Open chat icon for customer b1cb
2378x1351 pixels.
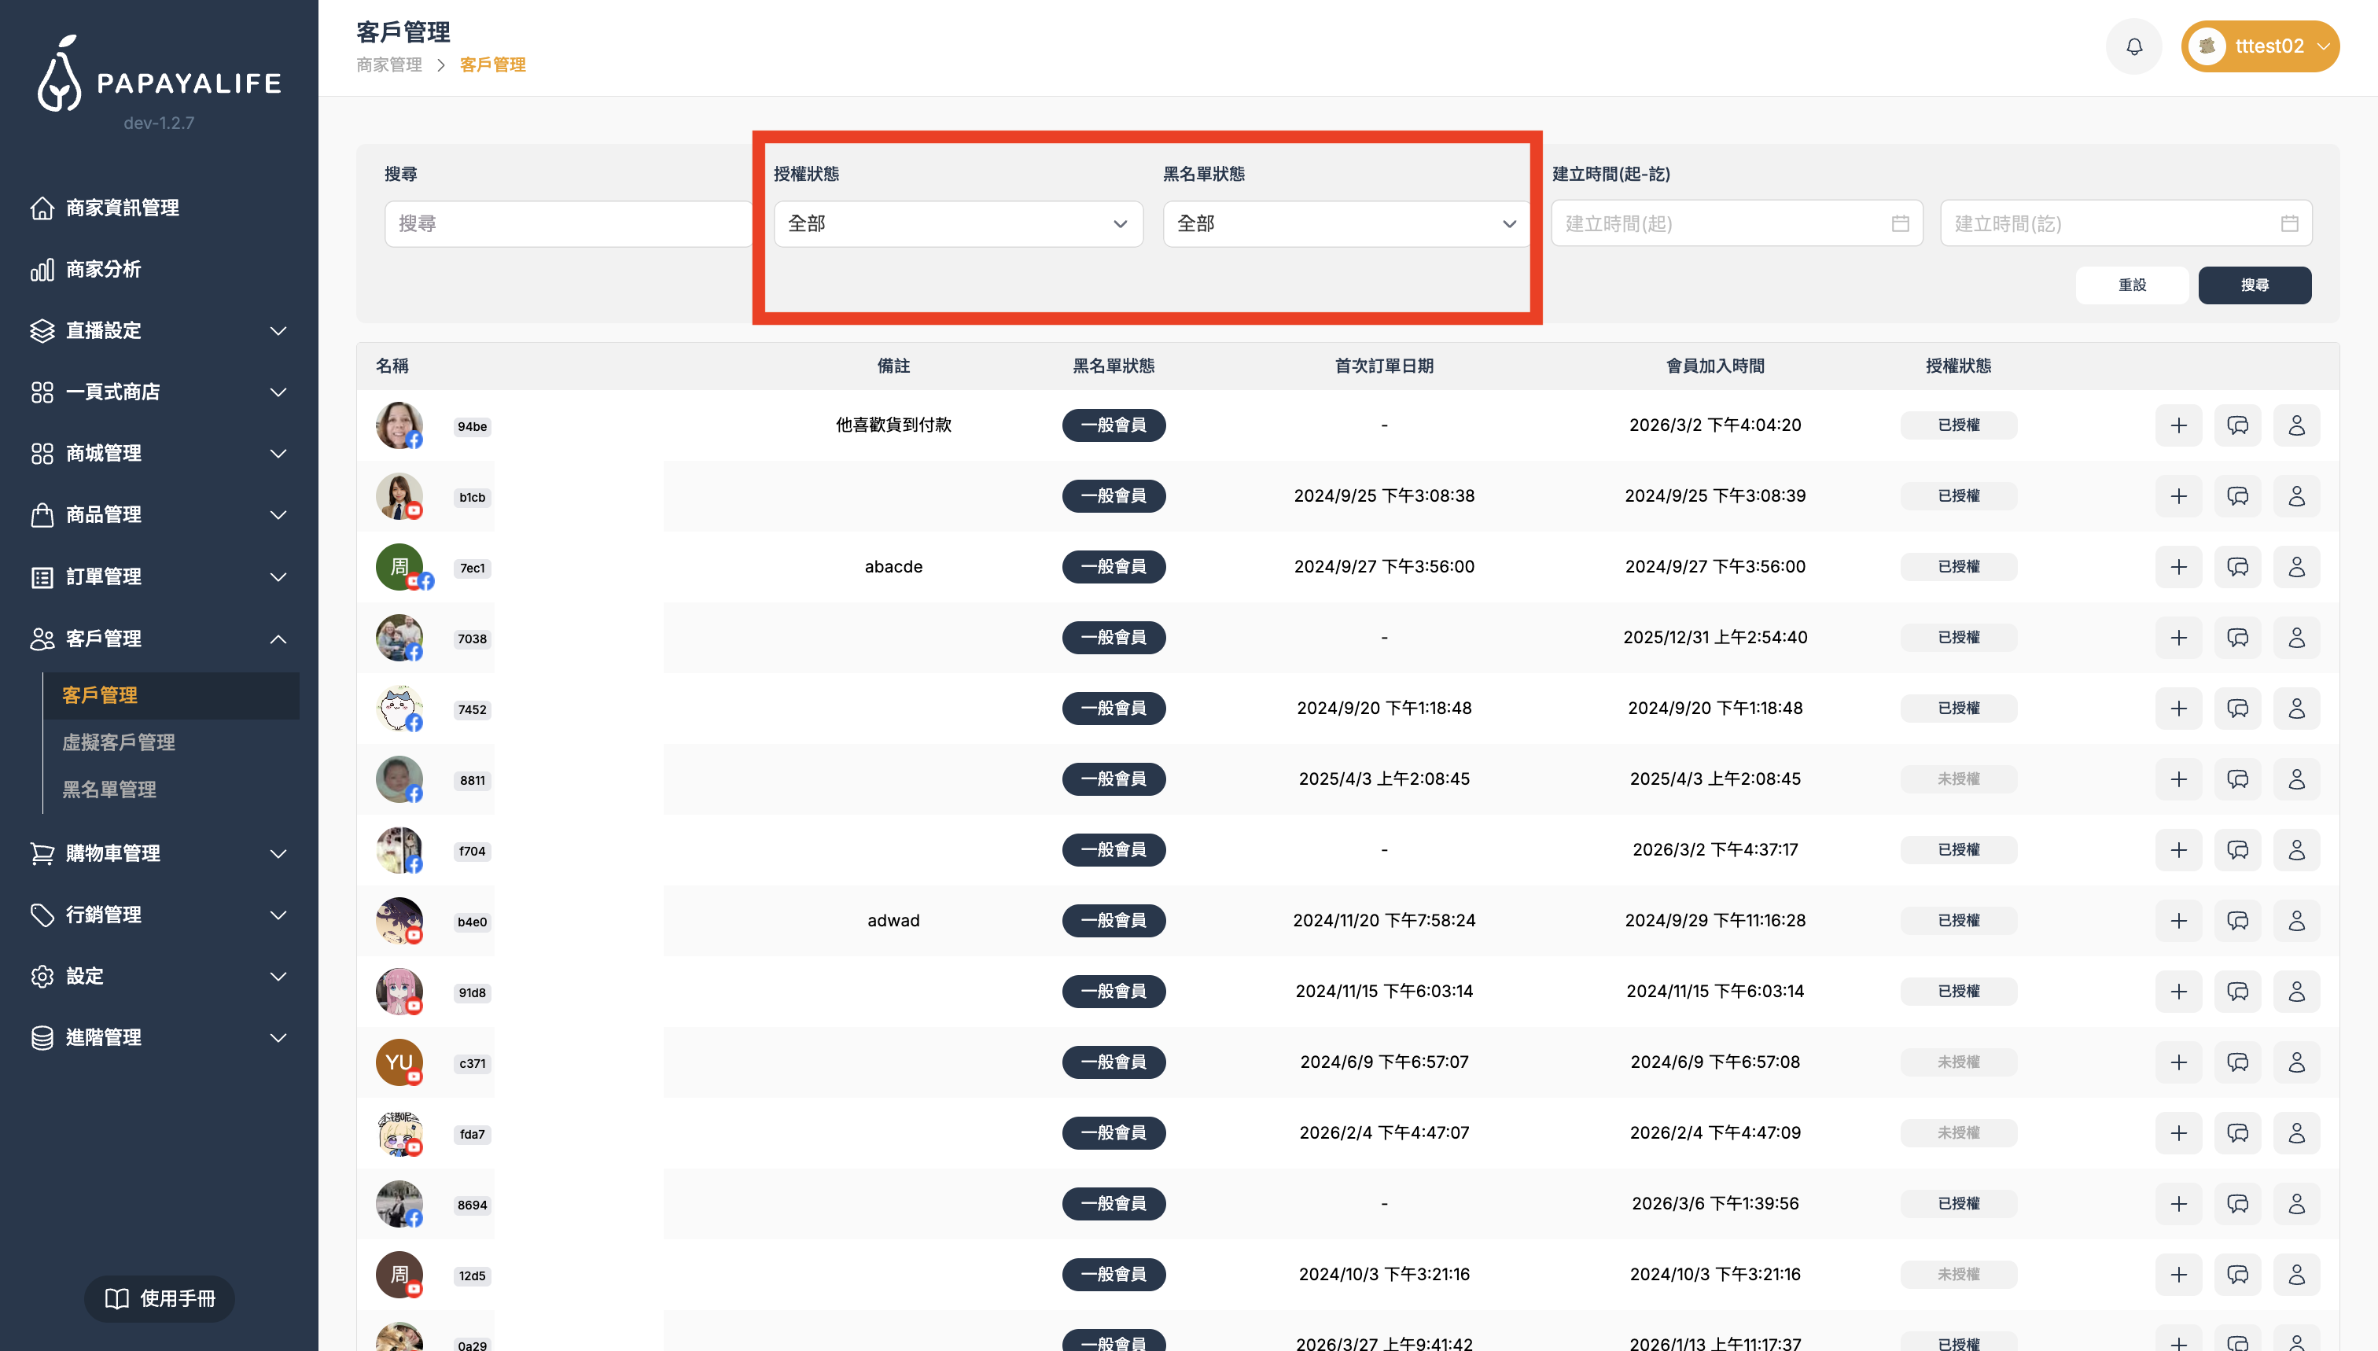click(x=2237, y=496)
